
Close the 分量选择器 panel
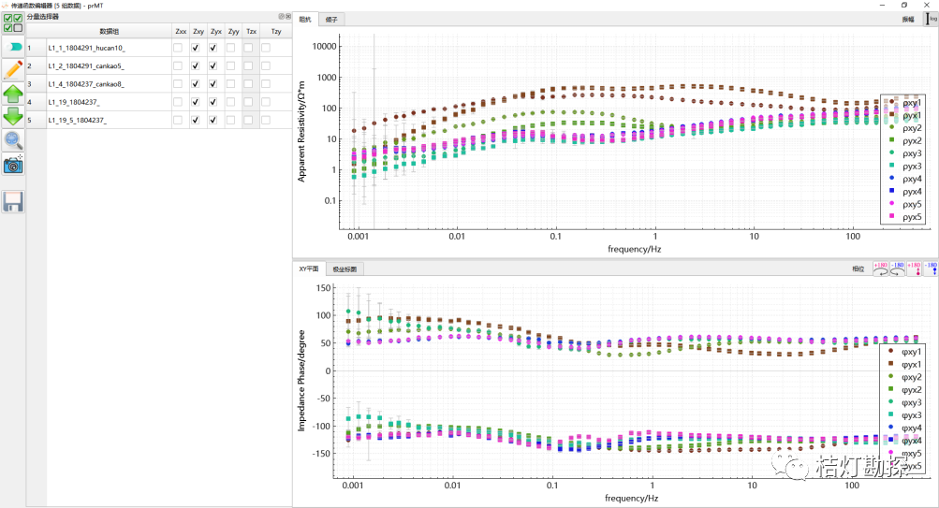click(x=288, y=17)
